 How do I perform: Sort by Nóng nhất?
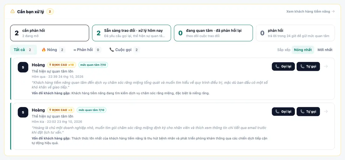click(303, 50)
